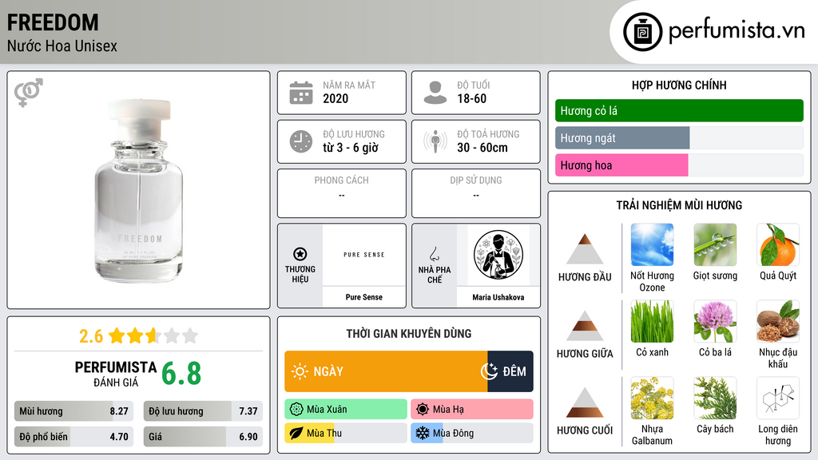Open the Cỏ ba lá note image

click(715, 321)
